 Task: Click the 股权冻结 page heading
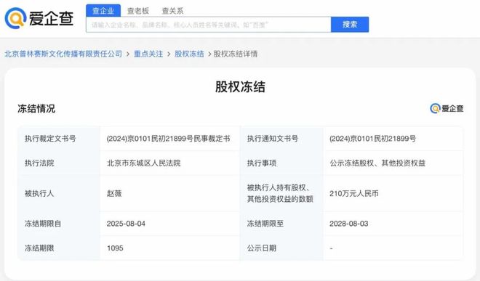[x=240, y=87]
